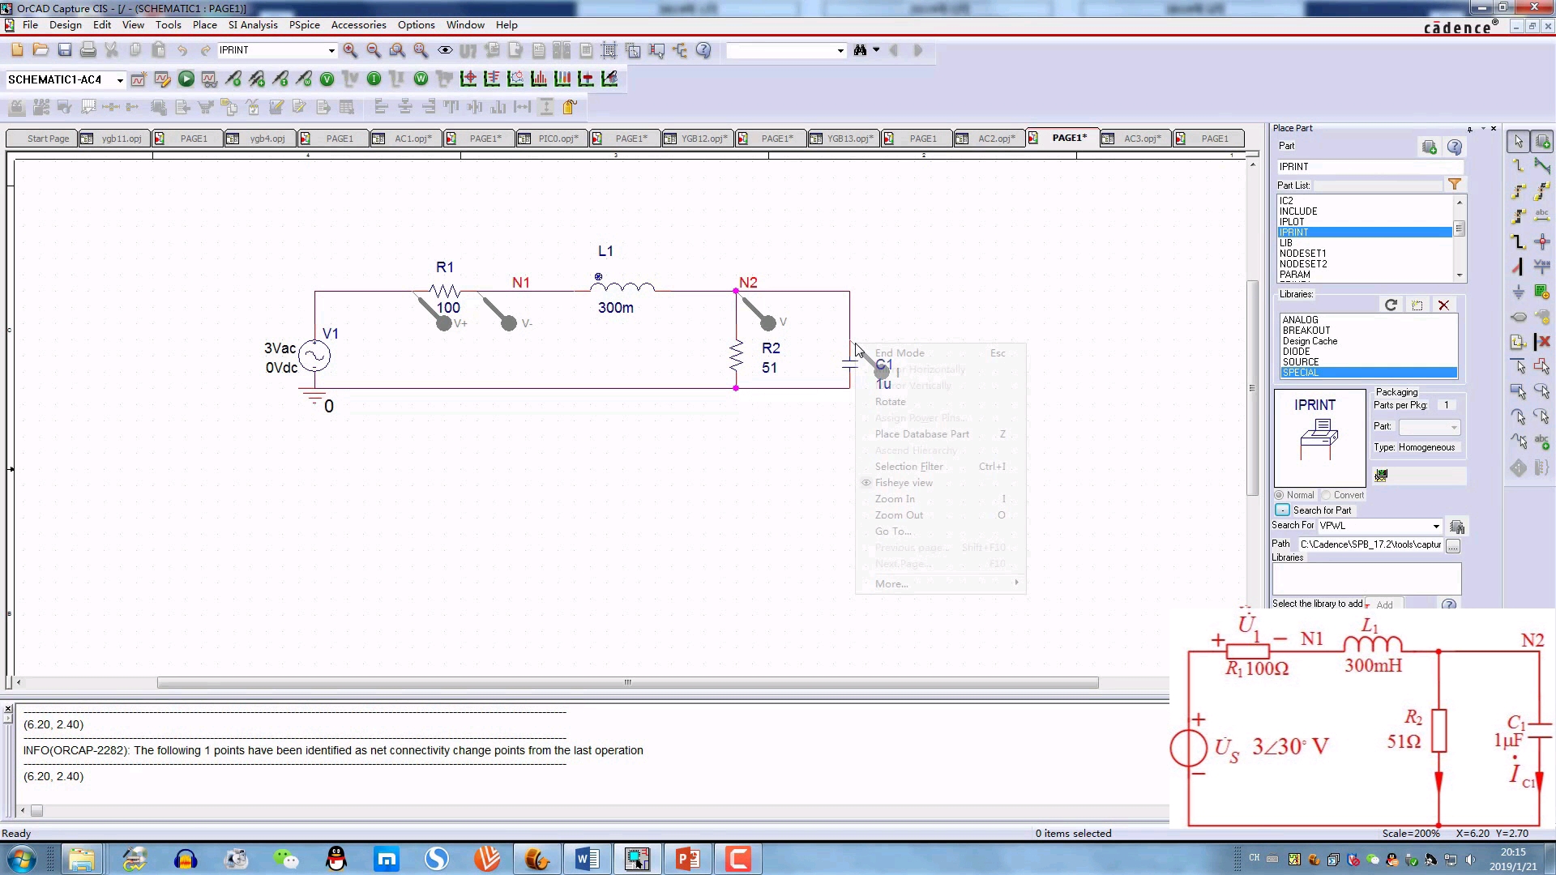Image resolution: width=1556 pixels, height=875 pixels.
Task: Run the PSpice simulation
Action: coord(186,79)
